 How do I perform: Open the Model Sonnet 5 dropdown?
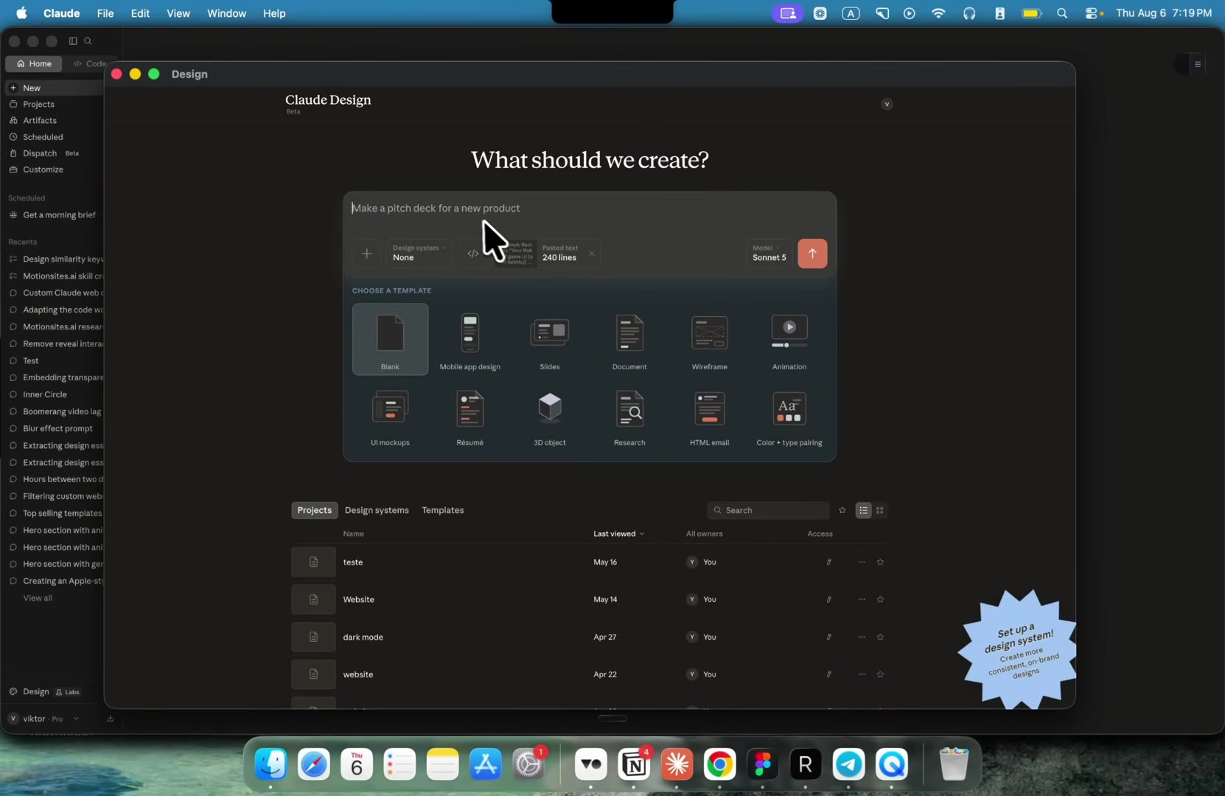pos(769,254)
